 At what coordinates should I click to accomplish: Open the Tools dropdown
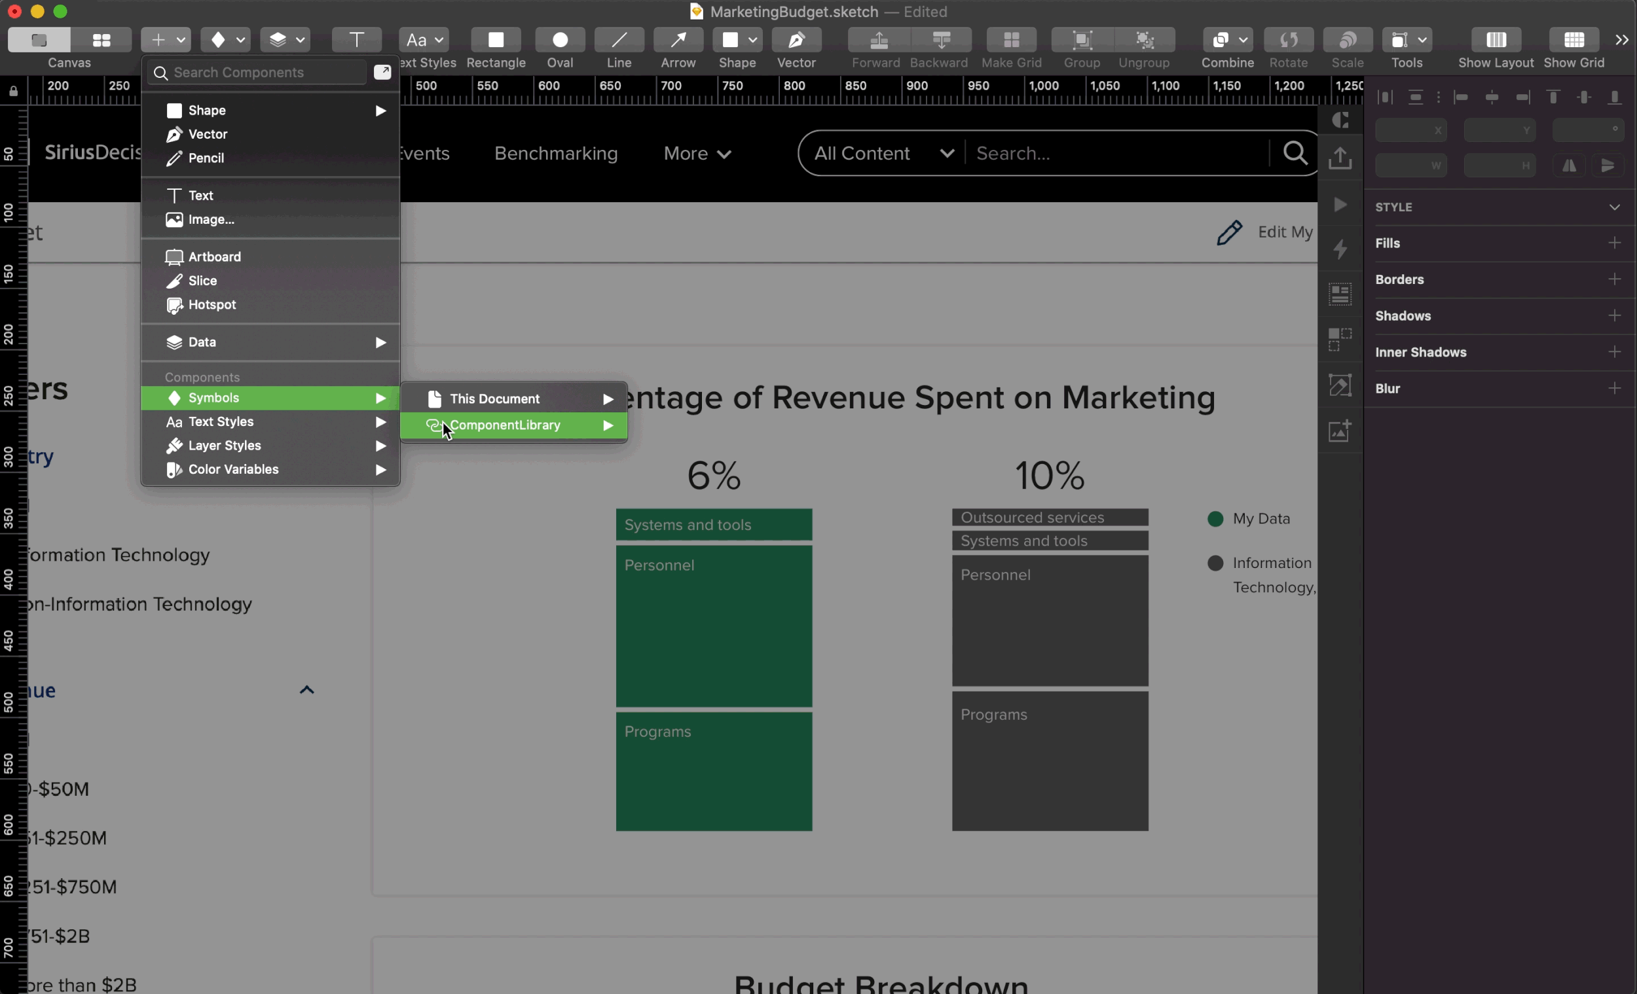[1407, 40]
